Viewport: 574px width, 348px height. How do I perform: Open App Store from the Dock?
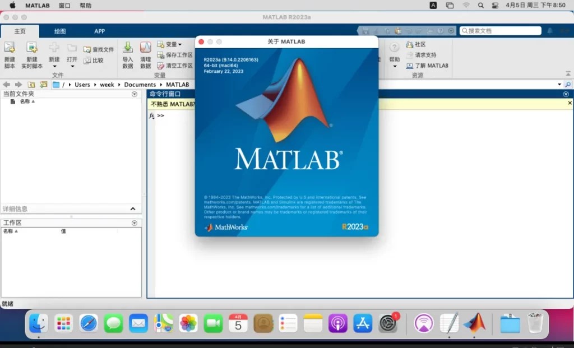[362, 323]
